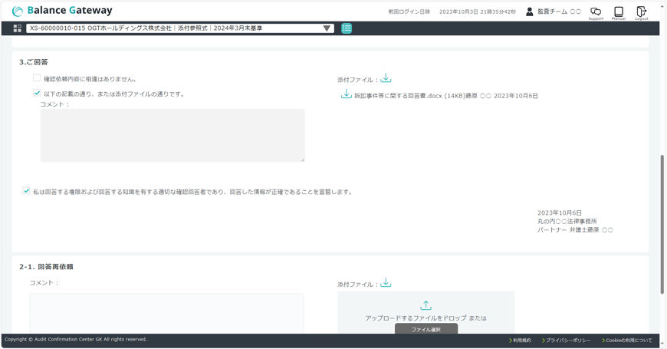
Task: Toggle the declaration 宣誓 checkbox
Action: [26, 191]
